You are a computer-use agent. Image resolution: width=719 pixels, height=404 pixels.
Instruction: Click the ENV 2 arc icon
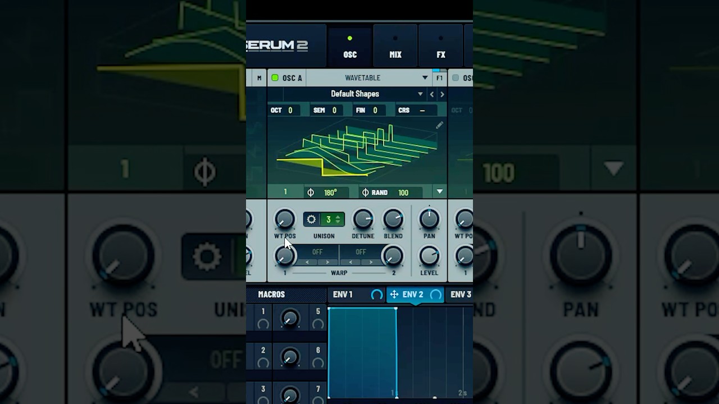(435, 295)
